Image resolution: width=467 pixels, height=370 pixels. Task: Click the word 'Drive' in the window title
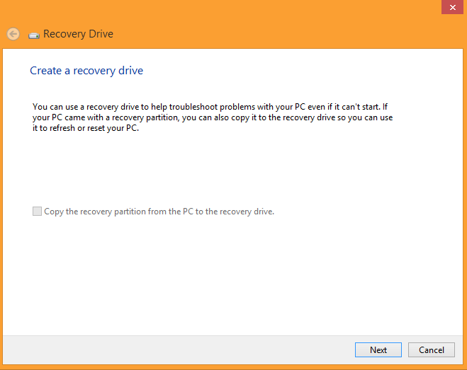[101, 34]
